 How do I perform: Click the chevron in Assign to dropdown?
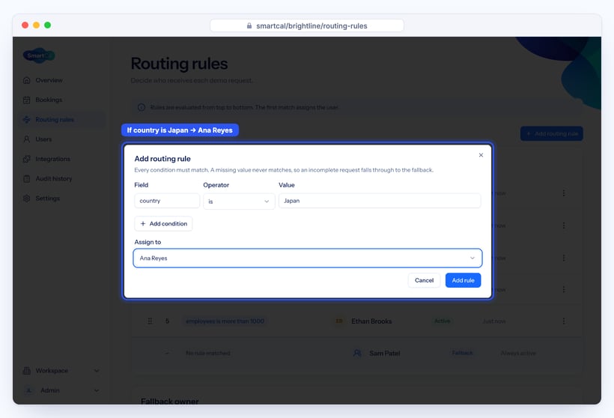point(472,258)
